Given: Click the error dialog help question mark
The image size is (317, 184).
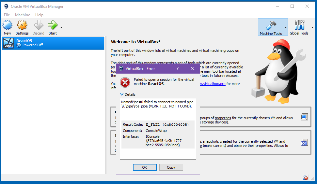Looking at the screenshot, I should [x=178, y=69].
